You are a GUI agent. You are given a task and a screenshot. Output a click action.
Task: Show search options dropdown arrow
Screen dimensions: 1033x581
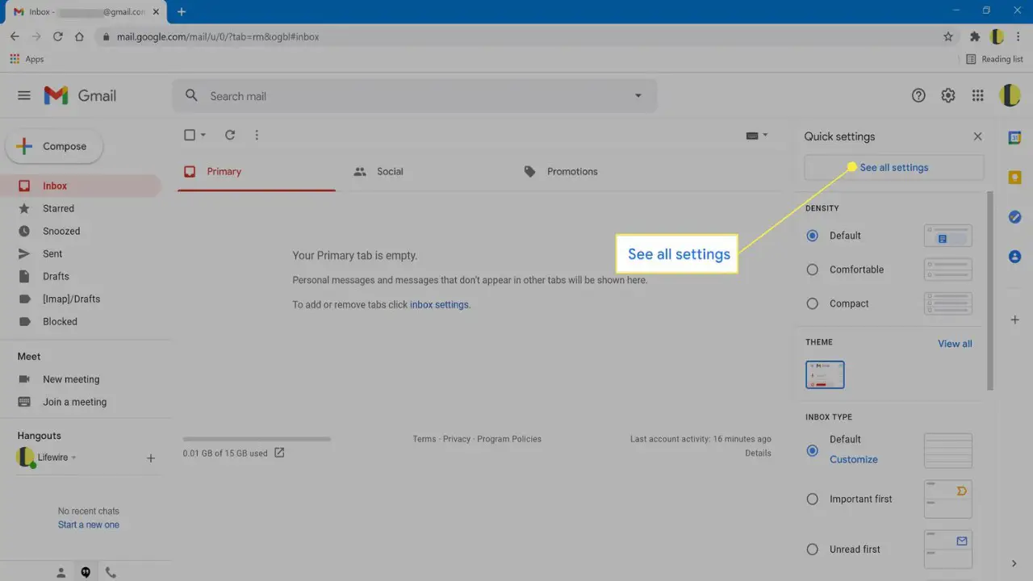638,95
